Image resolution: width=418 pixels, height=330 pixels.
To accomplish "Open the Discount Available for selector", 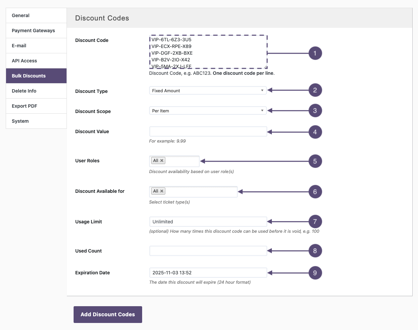I will [x=201, y=191].
